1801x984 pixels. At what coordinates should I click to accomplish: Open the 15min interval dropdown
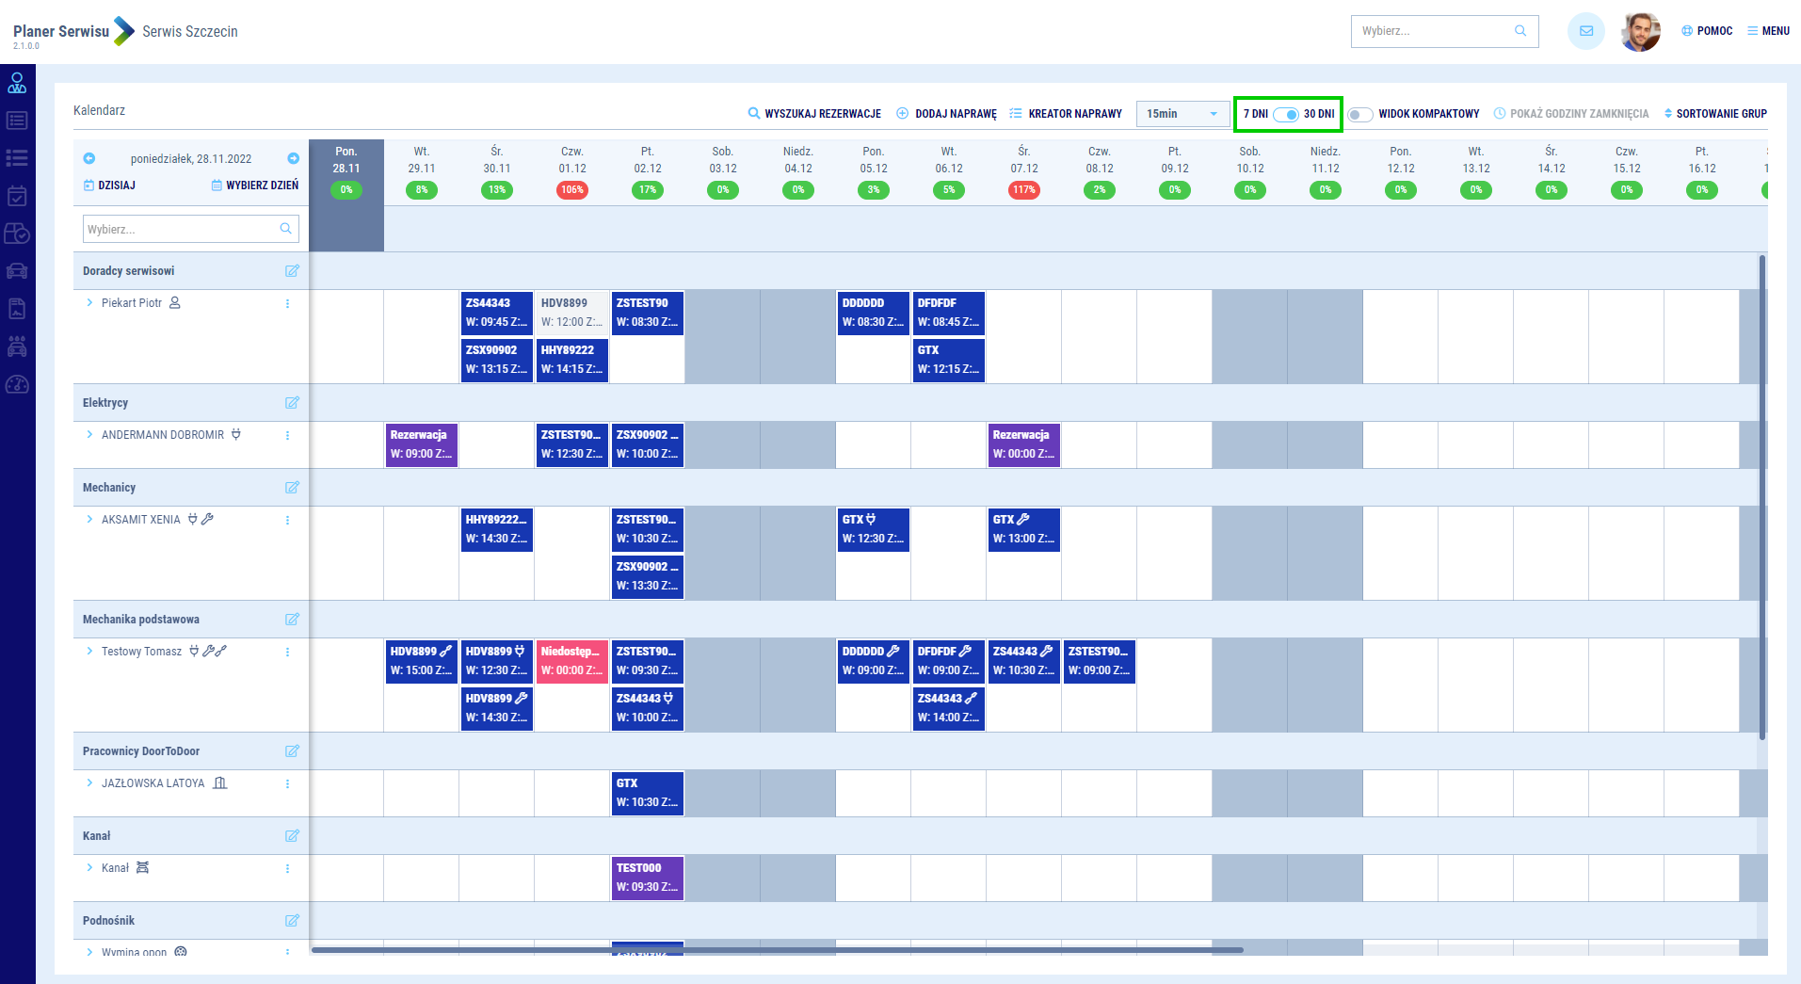1182,114
